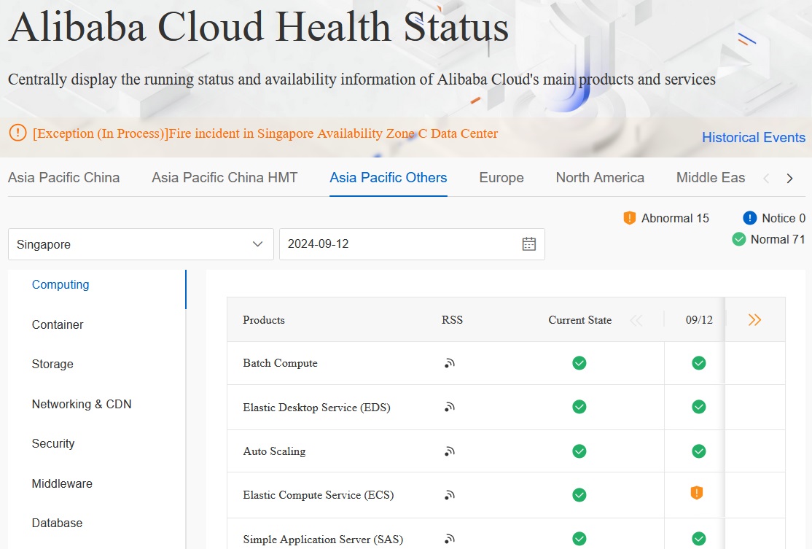The width and height of the screenshot is (812, 549).
Task: Click the Abnormal 15 count label
Action: click(675, 218)
